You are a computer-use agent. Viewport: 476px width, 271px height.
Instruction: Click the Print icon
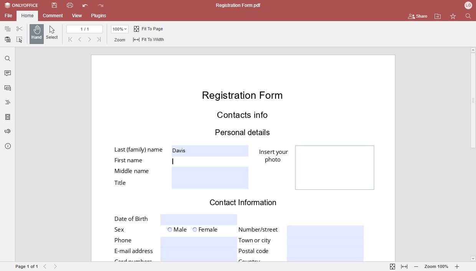tap(70, 5)
